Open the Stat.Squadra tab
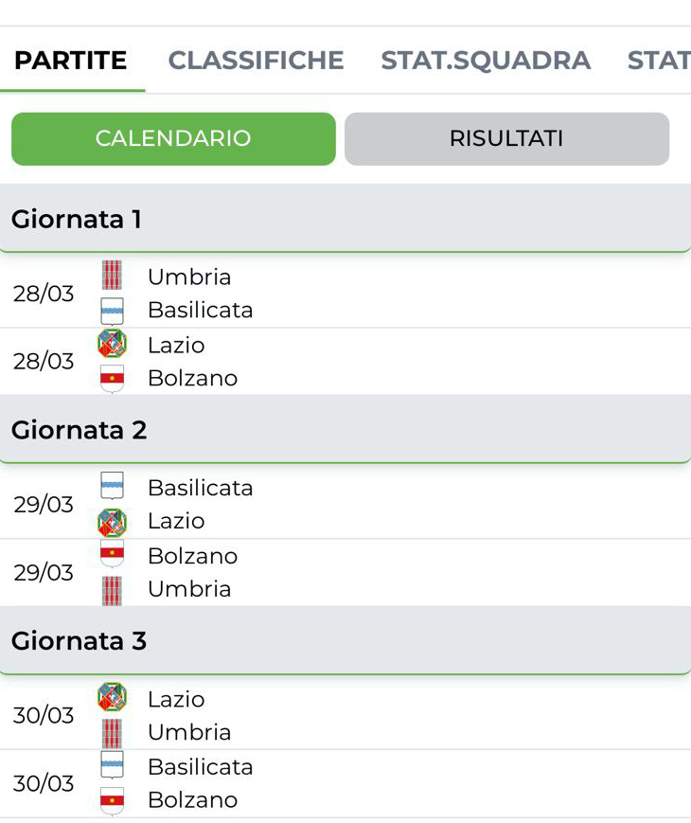 [486, 61]
